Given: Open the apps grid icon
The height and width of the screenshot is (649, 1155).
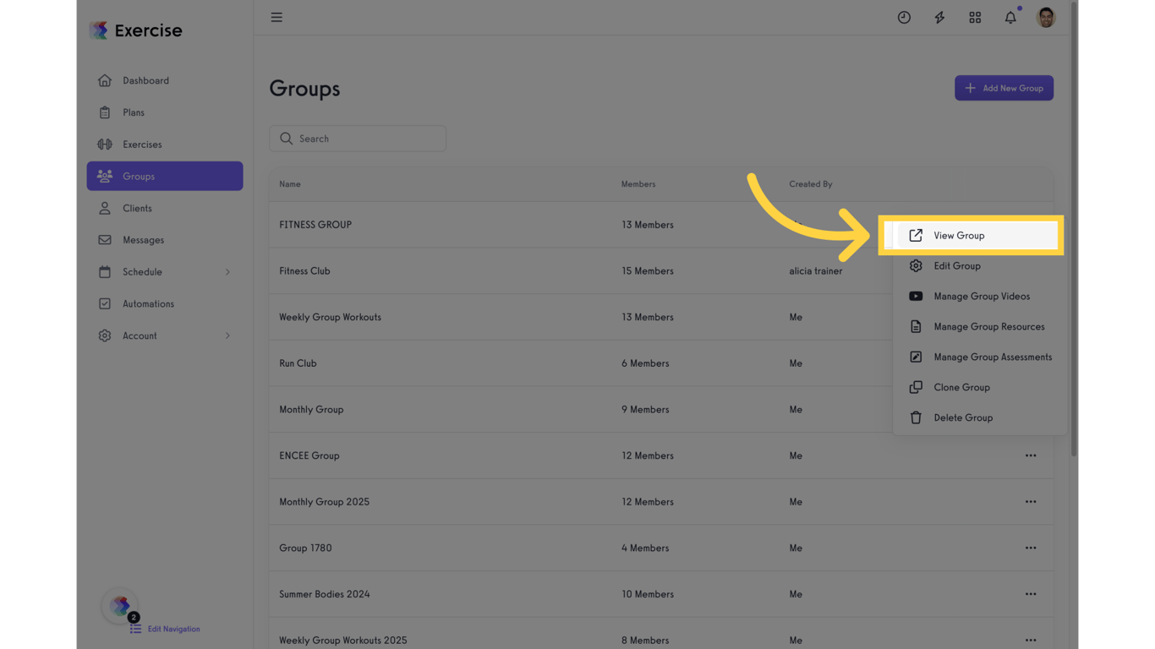Looking at the screenshot, I should [x=974, y=17].
